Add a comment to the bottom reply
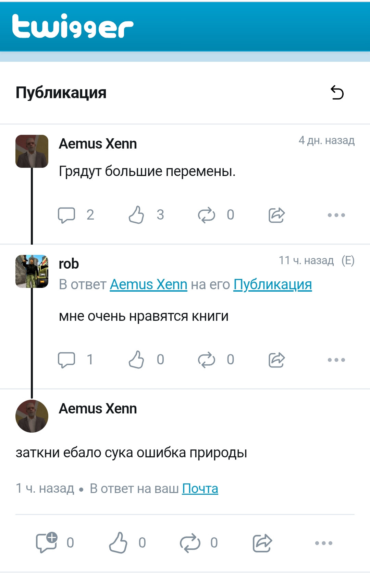The image size is (370, 574). pos(47,543)
